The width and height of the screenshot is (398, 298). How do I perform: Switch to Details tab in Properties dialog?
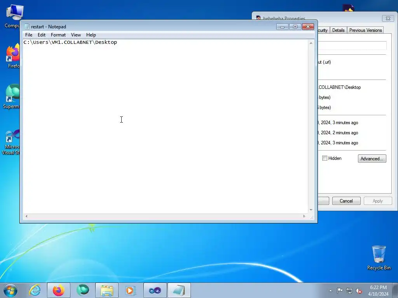coord(339,30)
